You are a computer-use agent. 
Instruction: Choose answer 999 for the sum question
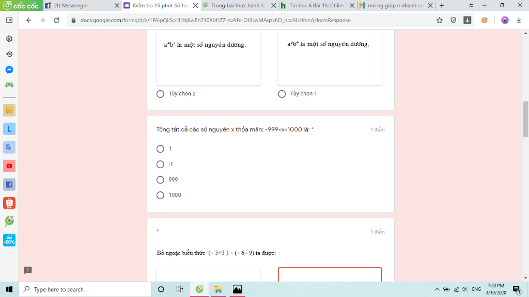[x=160, y=180]
